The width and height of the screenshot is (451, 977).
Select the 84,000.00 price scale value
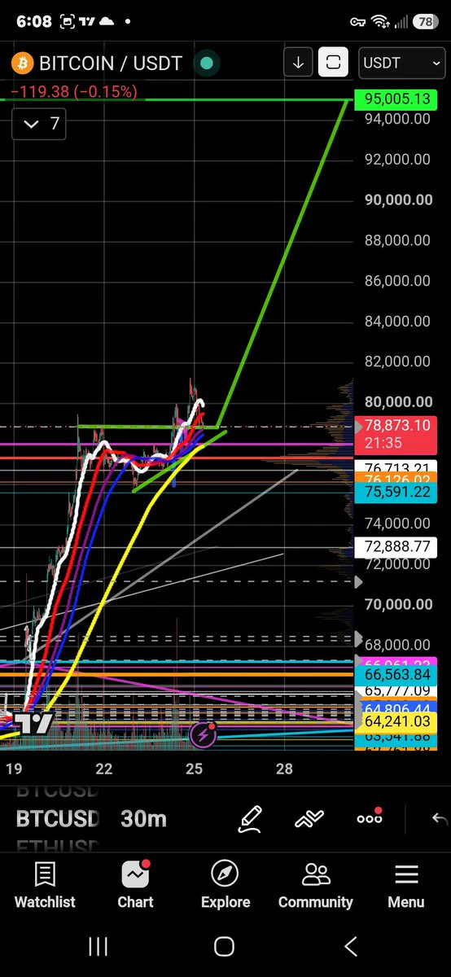[398, 321]
